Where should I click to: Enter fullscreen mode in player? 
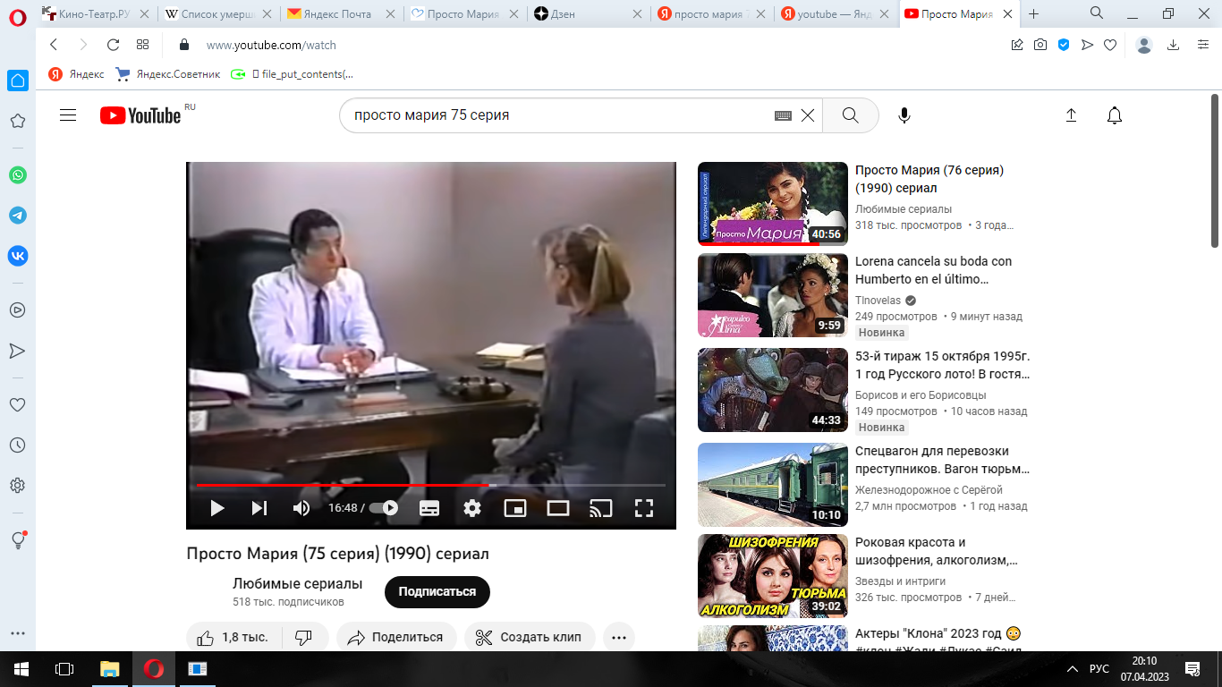click(x=644, y=508)
